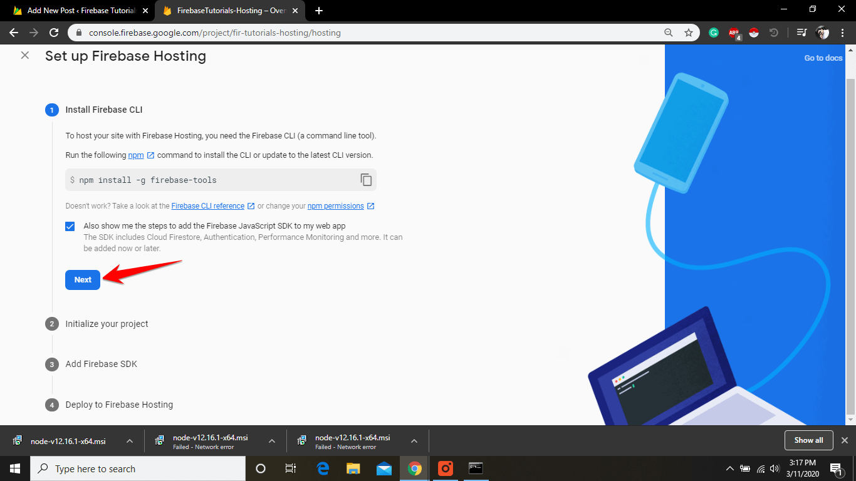
Task: Click the Next button
Action: coord(83,280)
